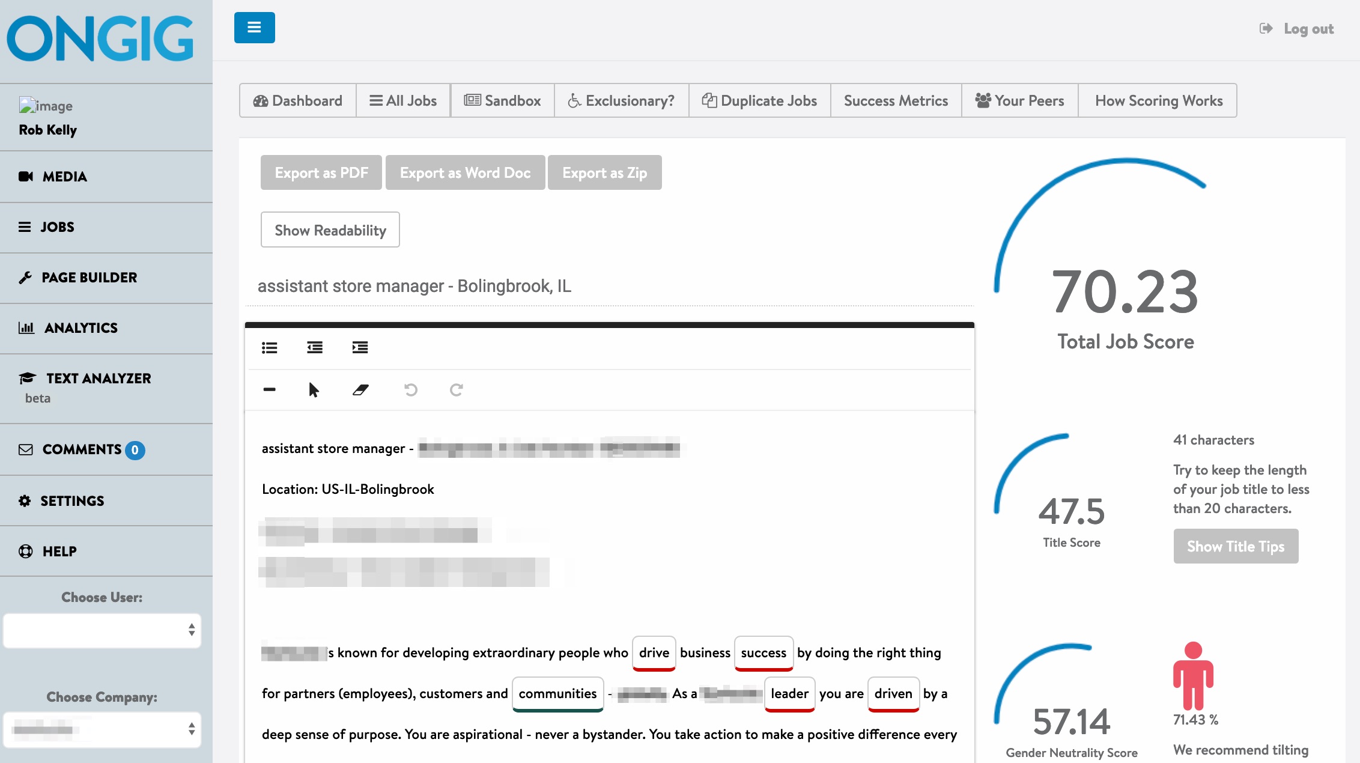Click the Log out link
Image resolution: width=1360 pixels, height=763 pixels.
(1296, 29)
